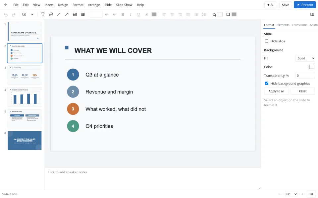This screenshot has width=318, height=198.
Task: Reset the slide background
Action: 302,91
